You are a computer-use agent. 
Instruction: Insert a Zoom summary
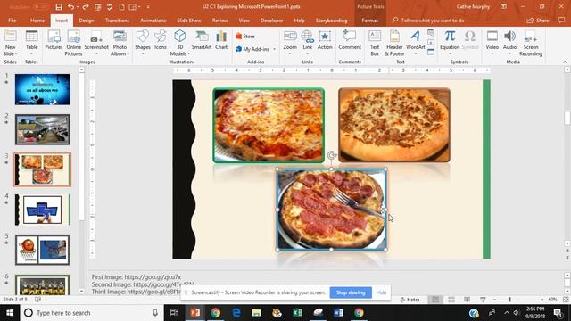(x=290, y=43)
